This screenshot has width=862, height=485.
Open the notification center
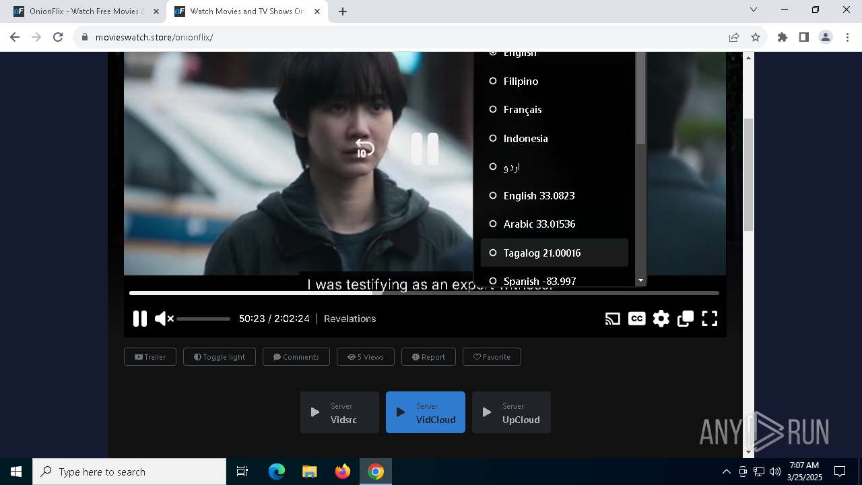[x=840, y=472]
